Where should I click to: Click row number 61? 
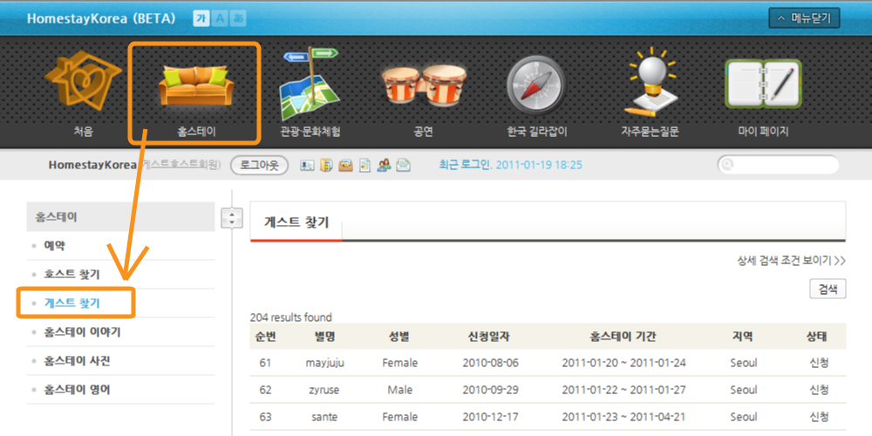pos(265,363)
